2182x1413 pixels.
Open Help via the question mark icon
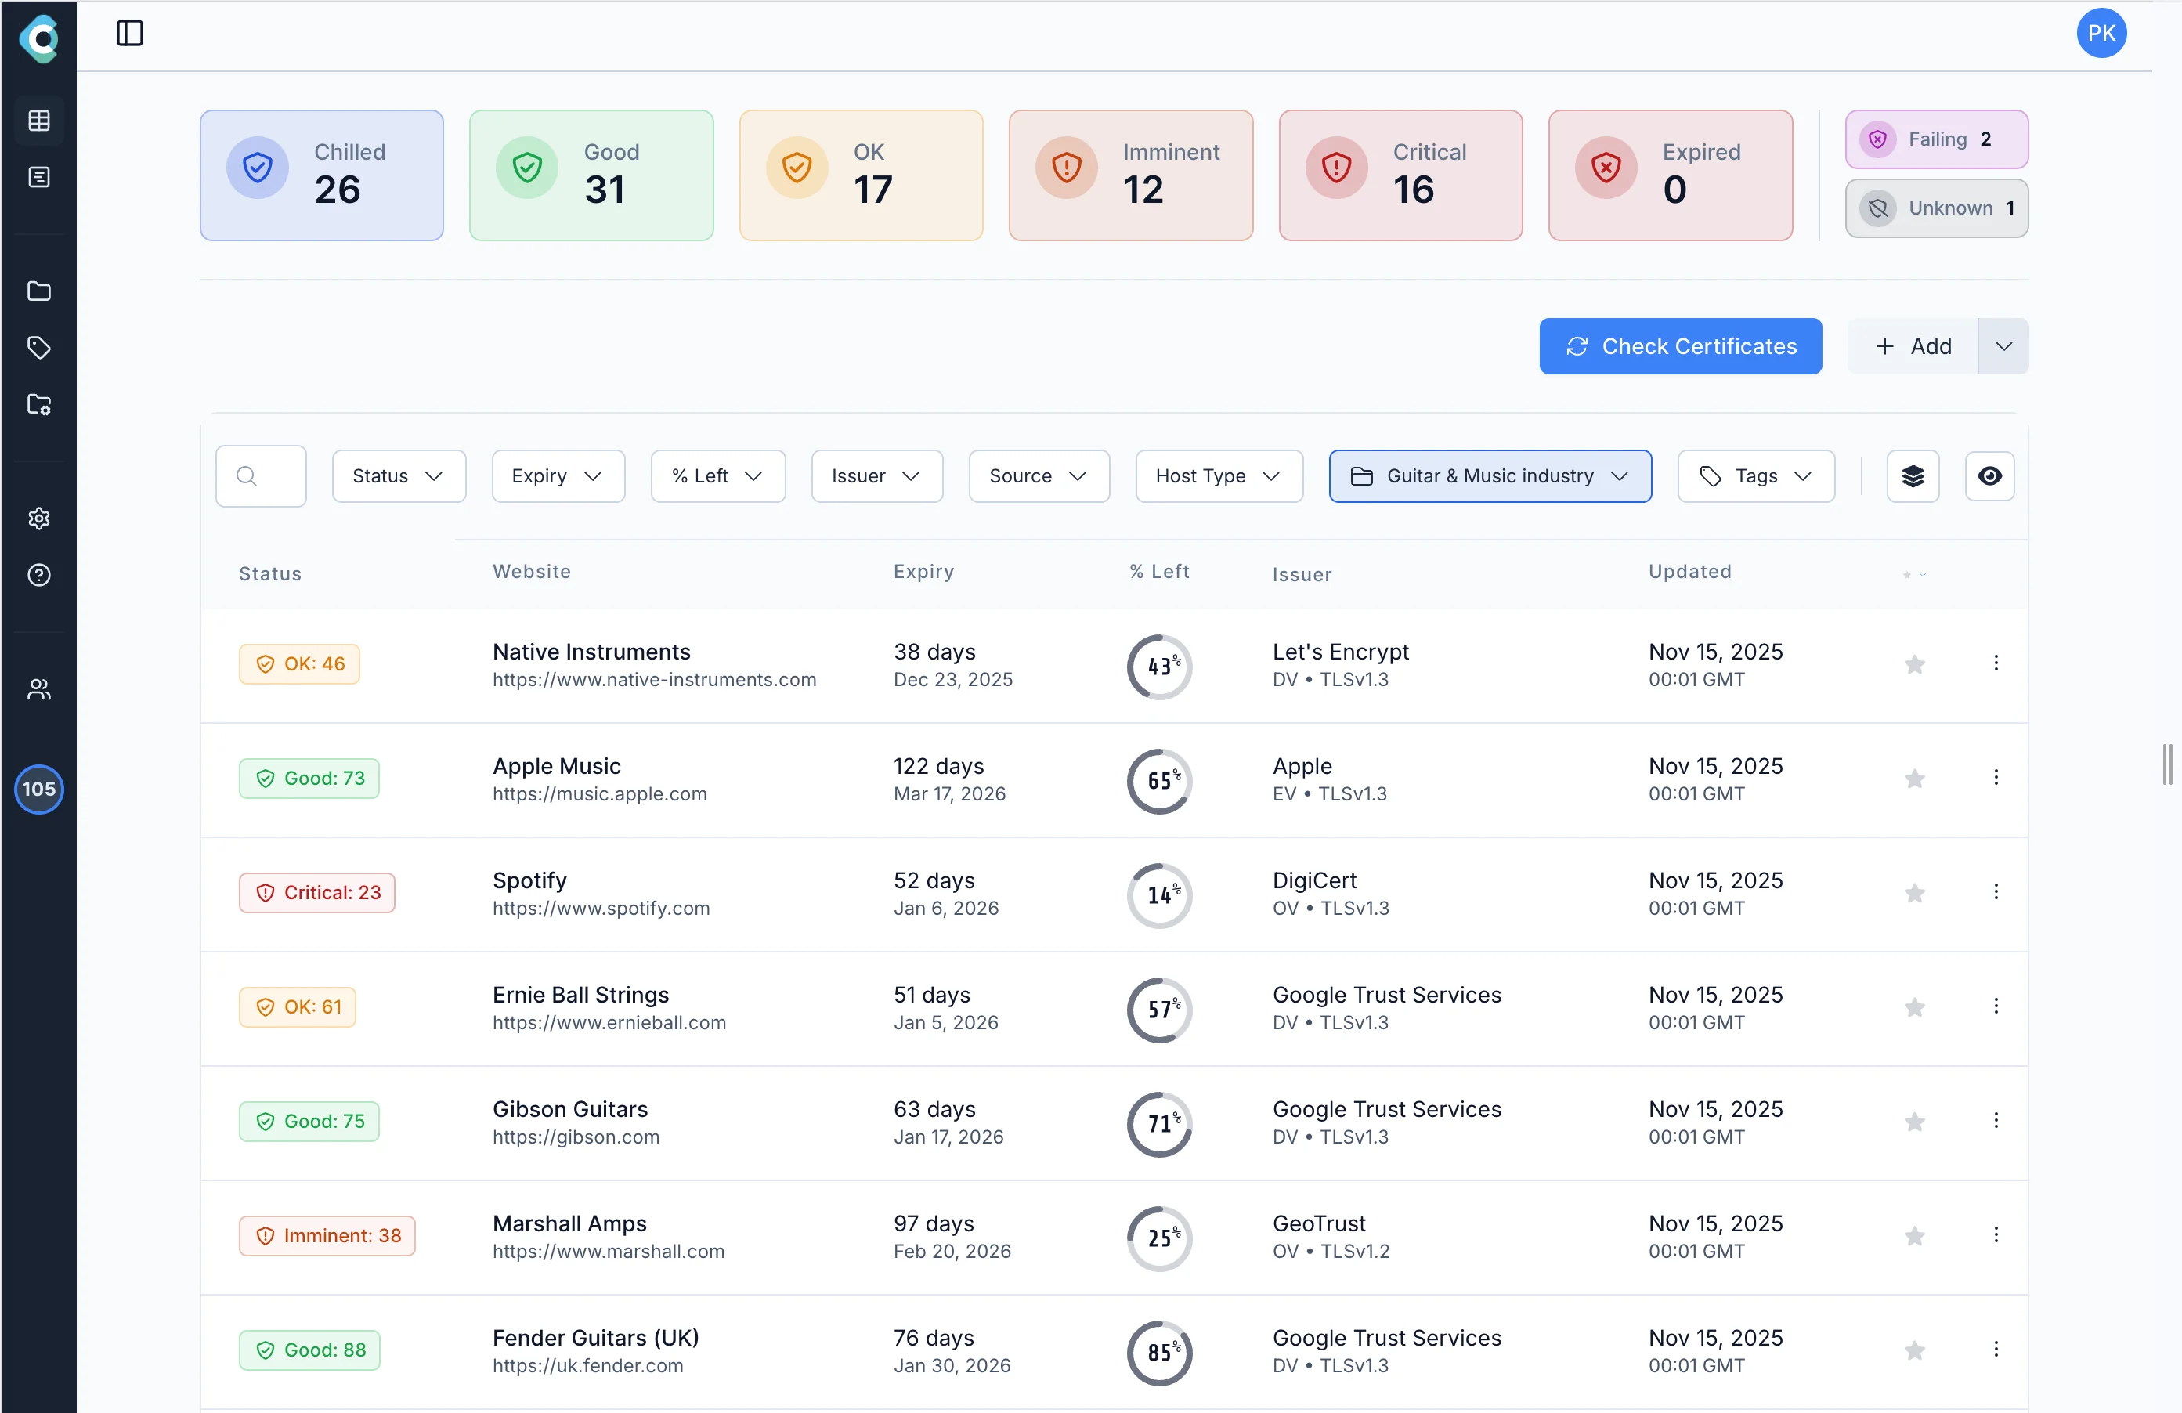38,575
